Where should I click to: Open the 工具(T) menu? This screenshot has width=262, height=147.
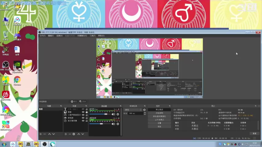tap(93, 36)
